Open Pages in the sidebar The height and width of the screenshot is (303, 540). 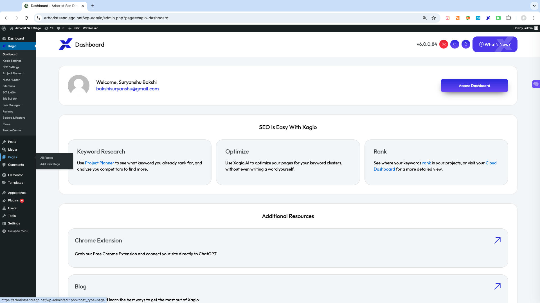pyautogui.click(x=18, y=157)
